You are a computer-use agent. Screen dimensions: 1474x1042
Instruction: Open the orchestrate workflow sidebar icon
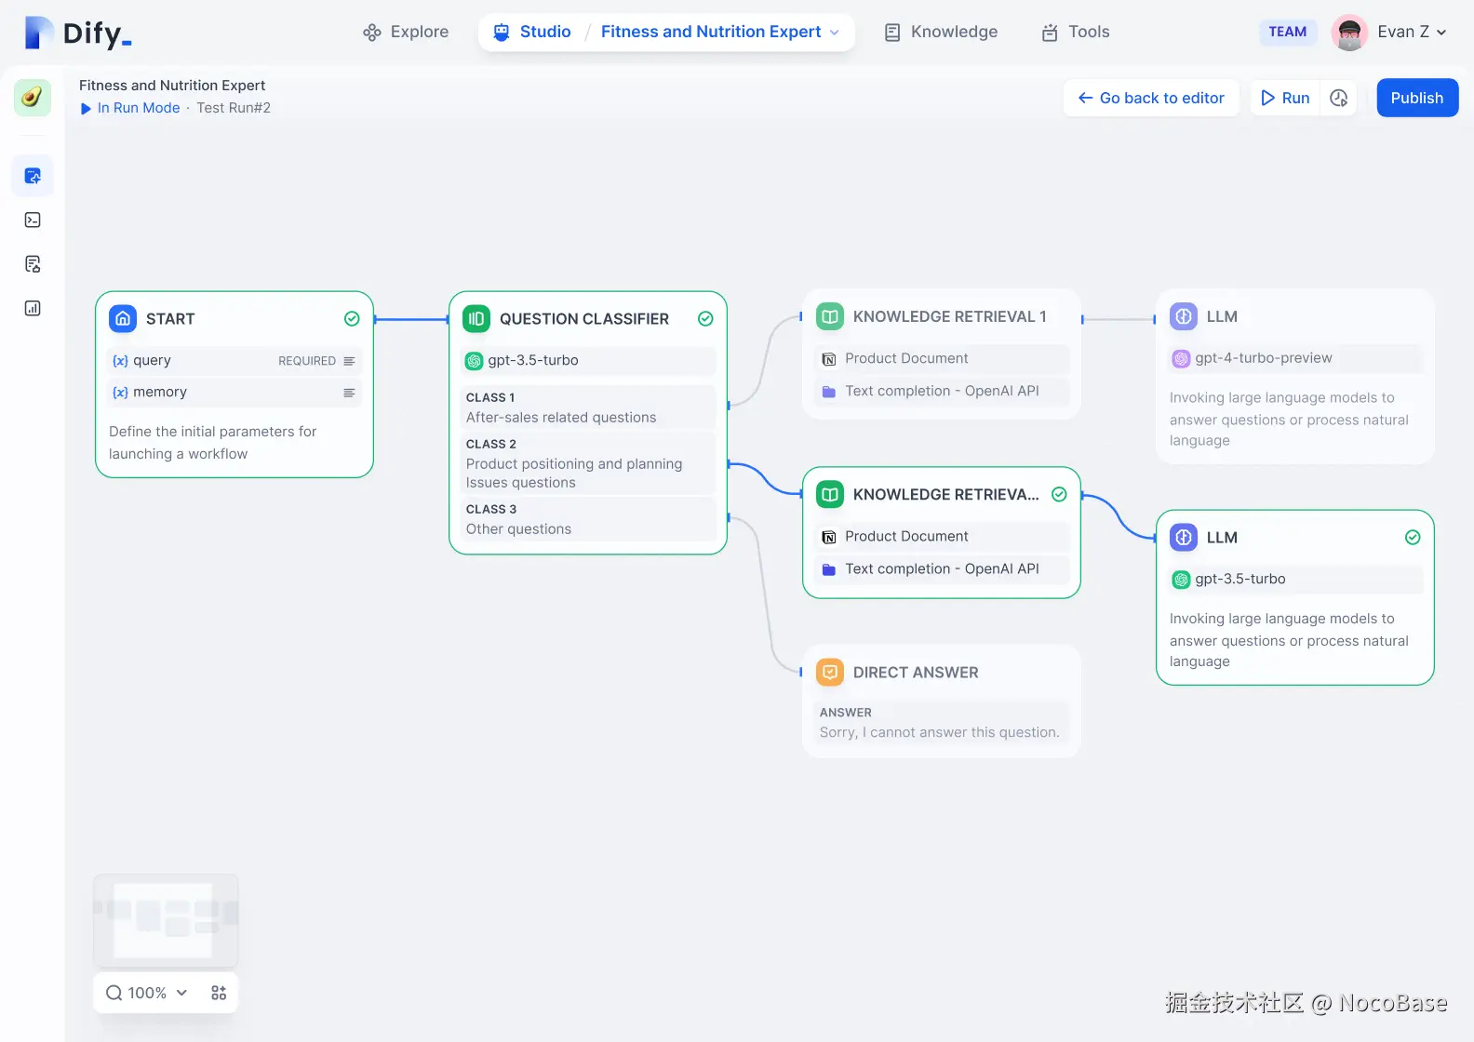point(33,176)
